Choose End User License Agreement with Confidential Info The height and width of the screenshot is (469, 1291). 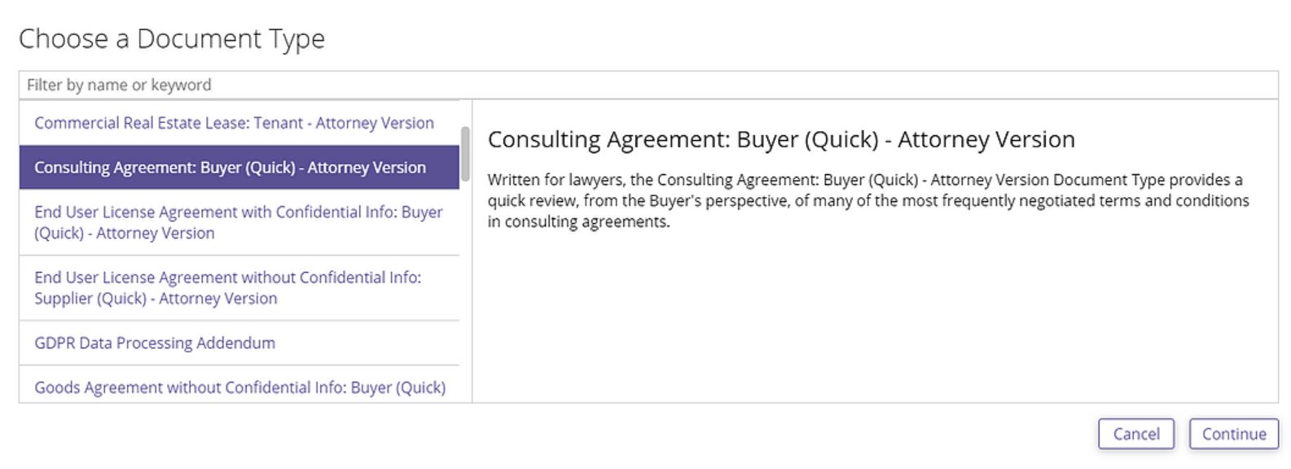point(238,222)
